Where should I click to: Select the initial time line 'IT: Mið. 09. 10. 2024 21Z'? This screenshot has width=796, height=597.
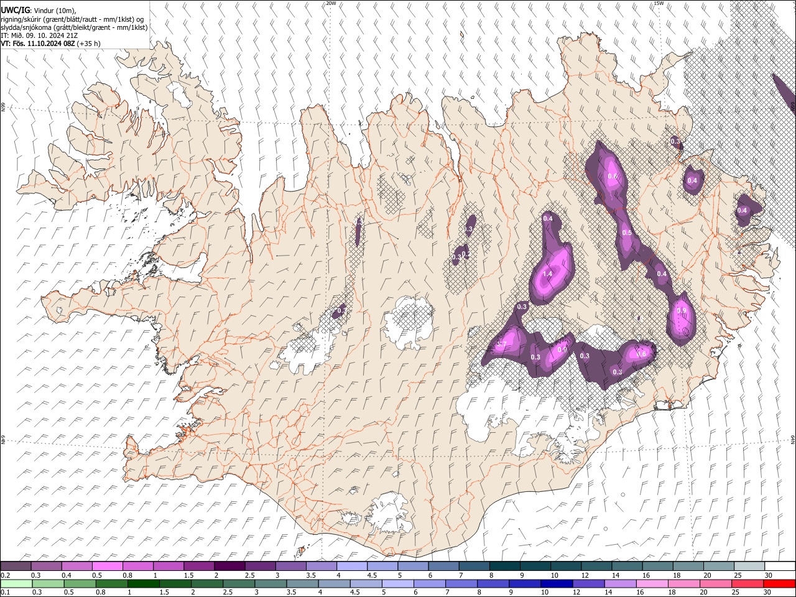click(x=39, y=35)
